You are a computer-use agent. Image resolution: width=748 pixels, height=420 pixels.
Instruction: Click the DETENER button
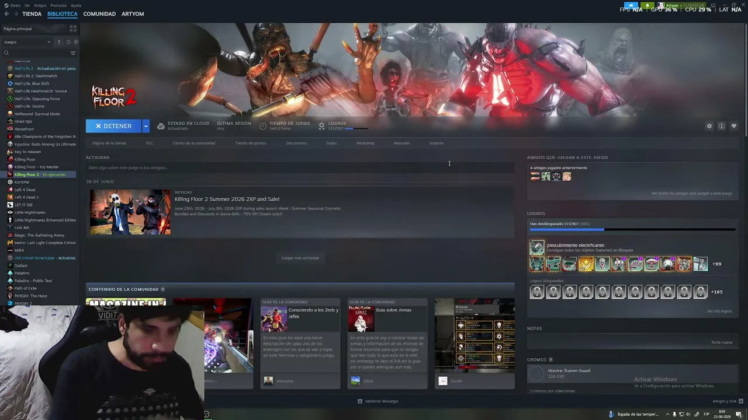[x=113, y=126]
